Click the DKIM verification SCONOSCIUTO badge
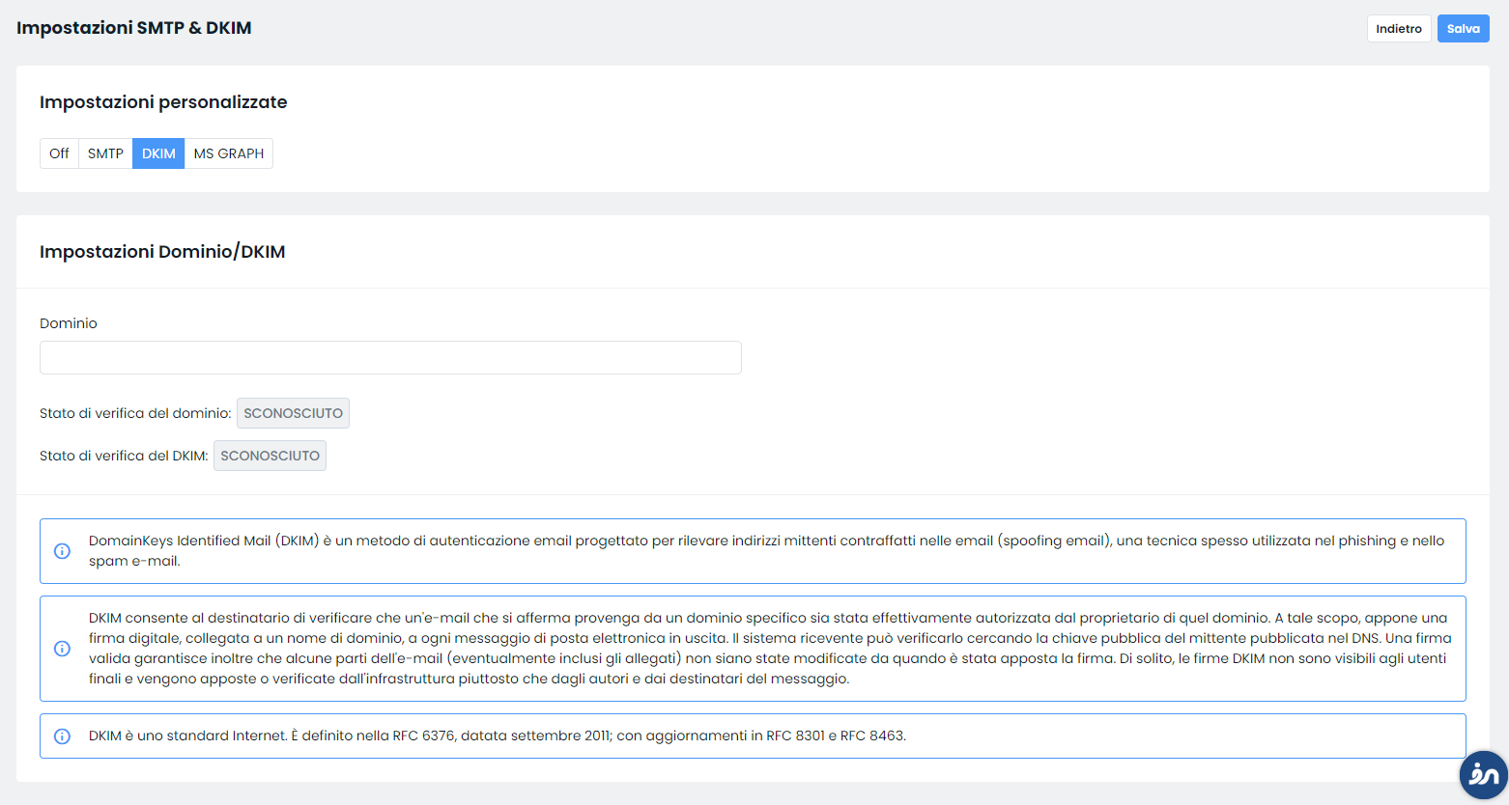1509x805 pixels. [270, 456]
